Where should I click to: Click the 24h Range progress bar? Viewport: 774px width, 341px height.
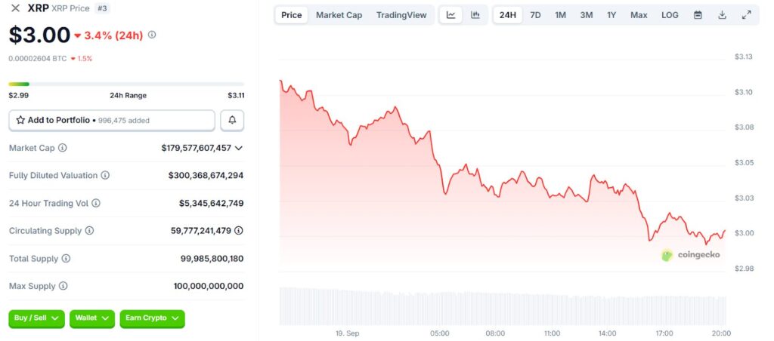click(126, 84)
